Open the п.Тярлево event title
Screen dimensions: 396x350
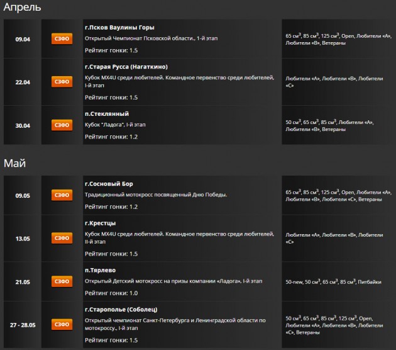point(102,269)
